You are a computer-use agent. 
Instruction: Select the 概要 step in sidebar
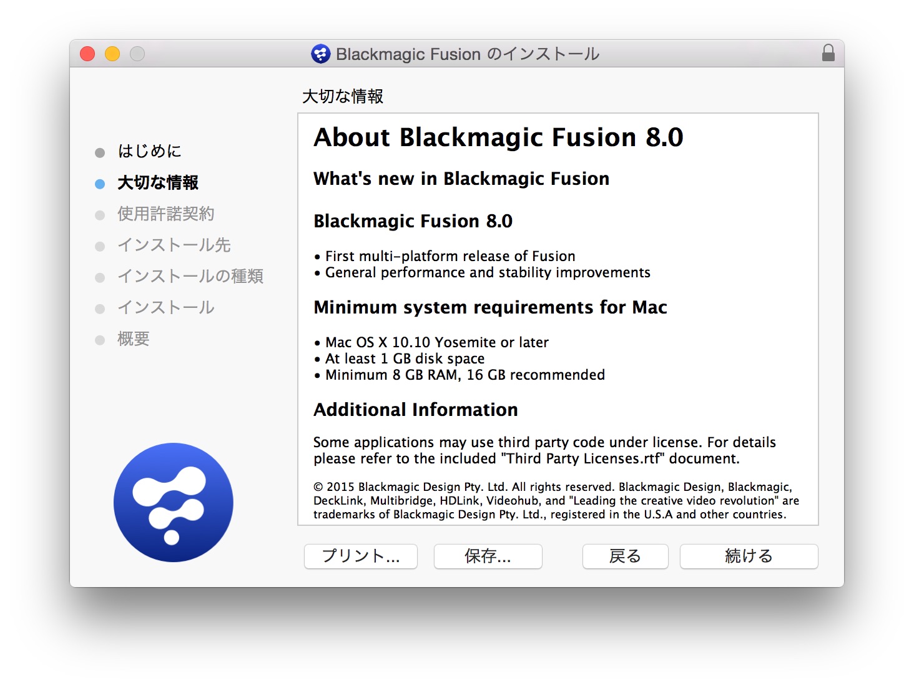tap(134, 339)
